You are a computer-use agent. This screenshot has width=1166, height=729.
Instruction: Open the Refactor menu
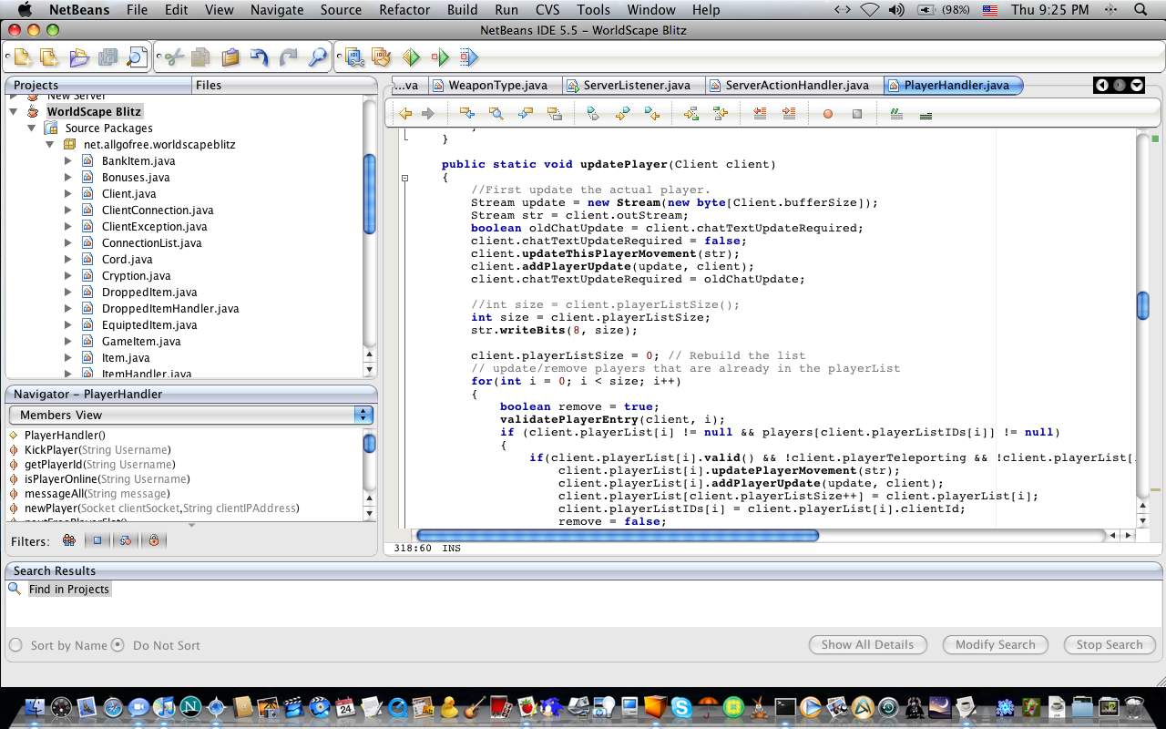404,10
